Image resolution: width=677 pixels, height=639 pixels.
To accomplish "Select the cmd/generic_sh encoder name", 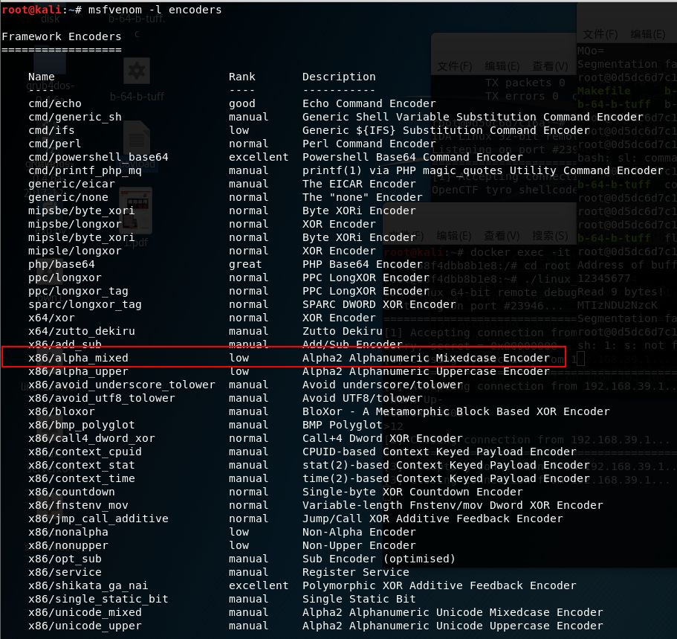I will (75, 117).
